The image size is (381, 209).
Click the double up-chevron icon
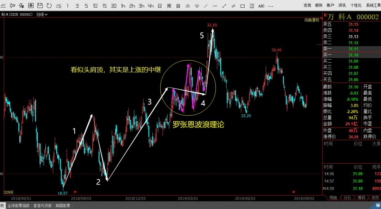188,6
